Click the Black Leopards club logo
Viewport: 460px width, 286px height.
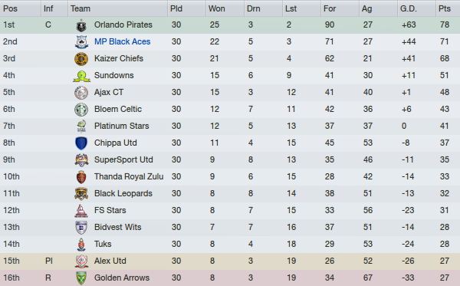point(81,194)
